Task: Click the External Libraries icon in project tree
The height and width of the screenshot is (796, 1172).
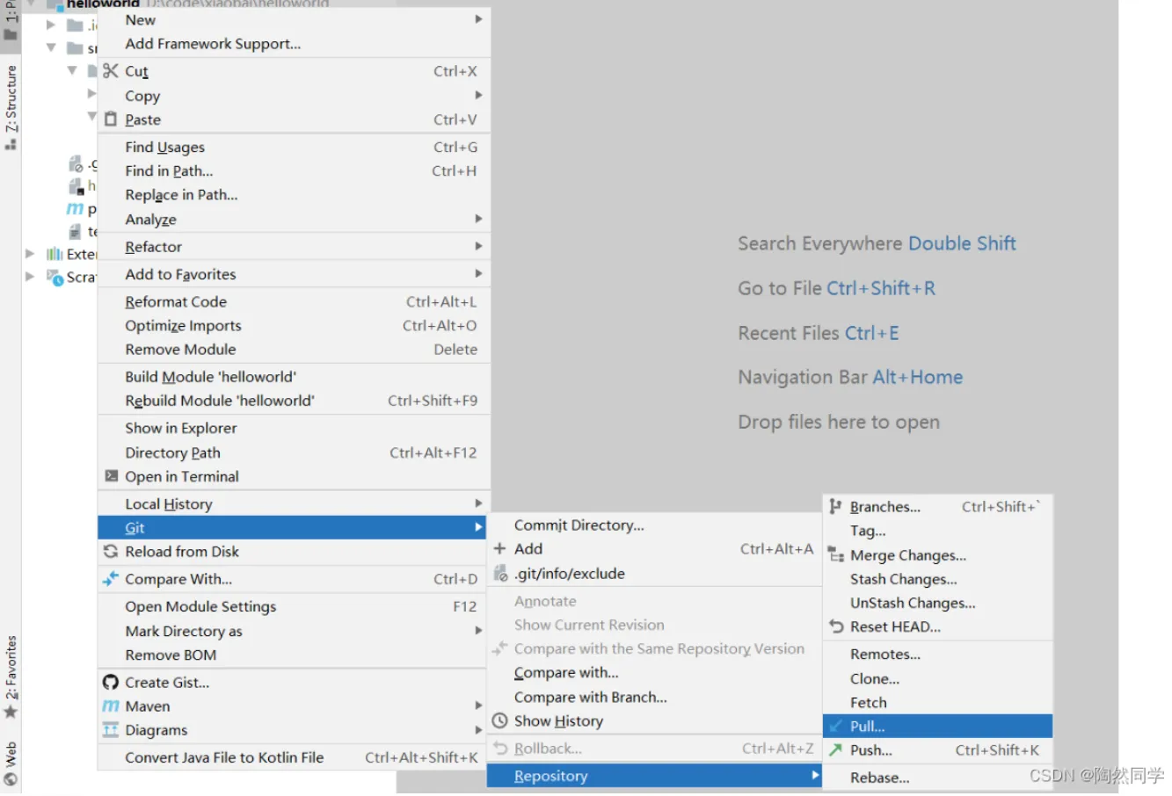Action: [x=55, y=254]
